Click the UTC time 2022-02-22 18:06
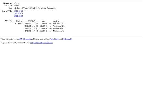Viewport: 143px width, 107px height. tap(31, 24)
